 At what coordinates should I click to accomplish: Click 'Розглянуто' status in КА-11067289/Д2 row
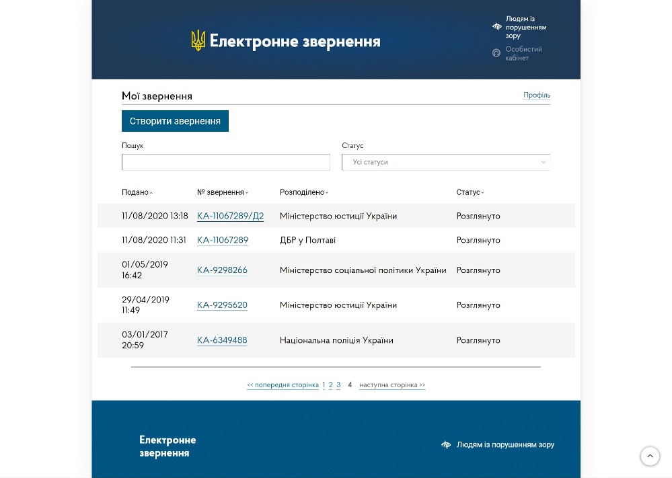click(478, 216)
